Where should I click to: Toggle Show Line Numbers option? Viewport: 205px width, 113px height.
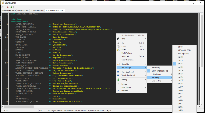(160, 71)
